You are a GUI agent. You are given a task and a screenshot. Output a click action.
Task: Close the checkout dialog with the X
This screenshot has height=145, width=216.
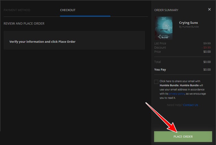[x=209, y=9]
